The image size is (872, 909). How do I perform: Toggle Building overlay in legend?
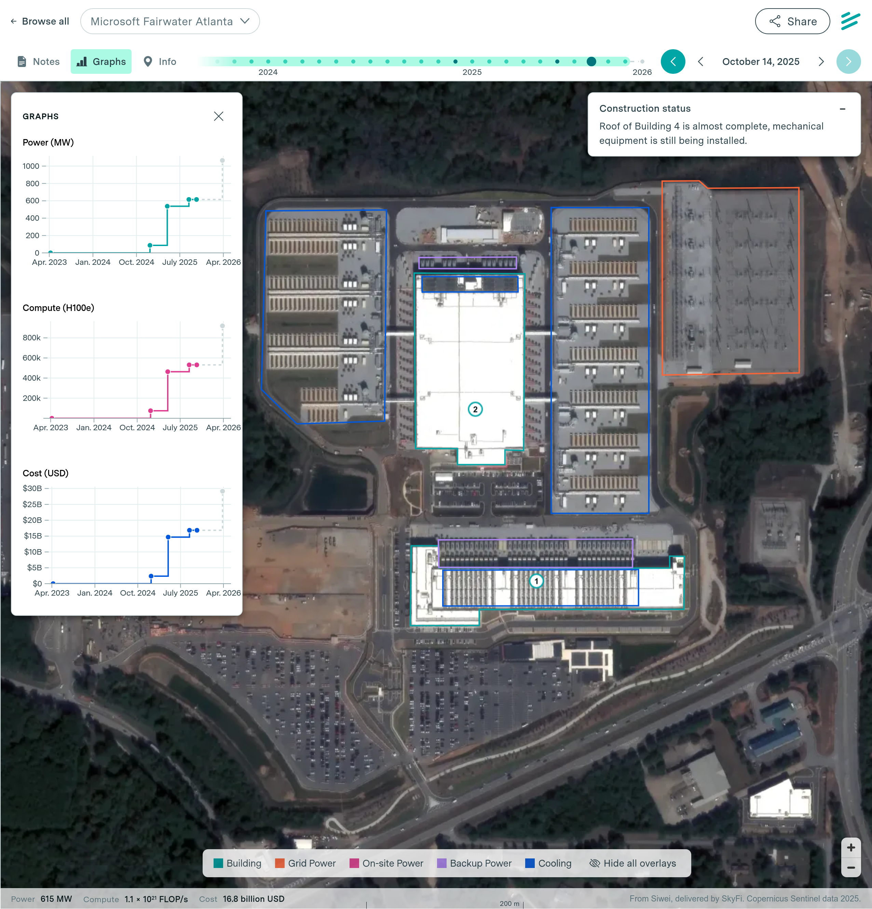[x=237, y=863]
